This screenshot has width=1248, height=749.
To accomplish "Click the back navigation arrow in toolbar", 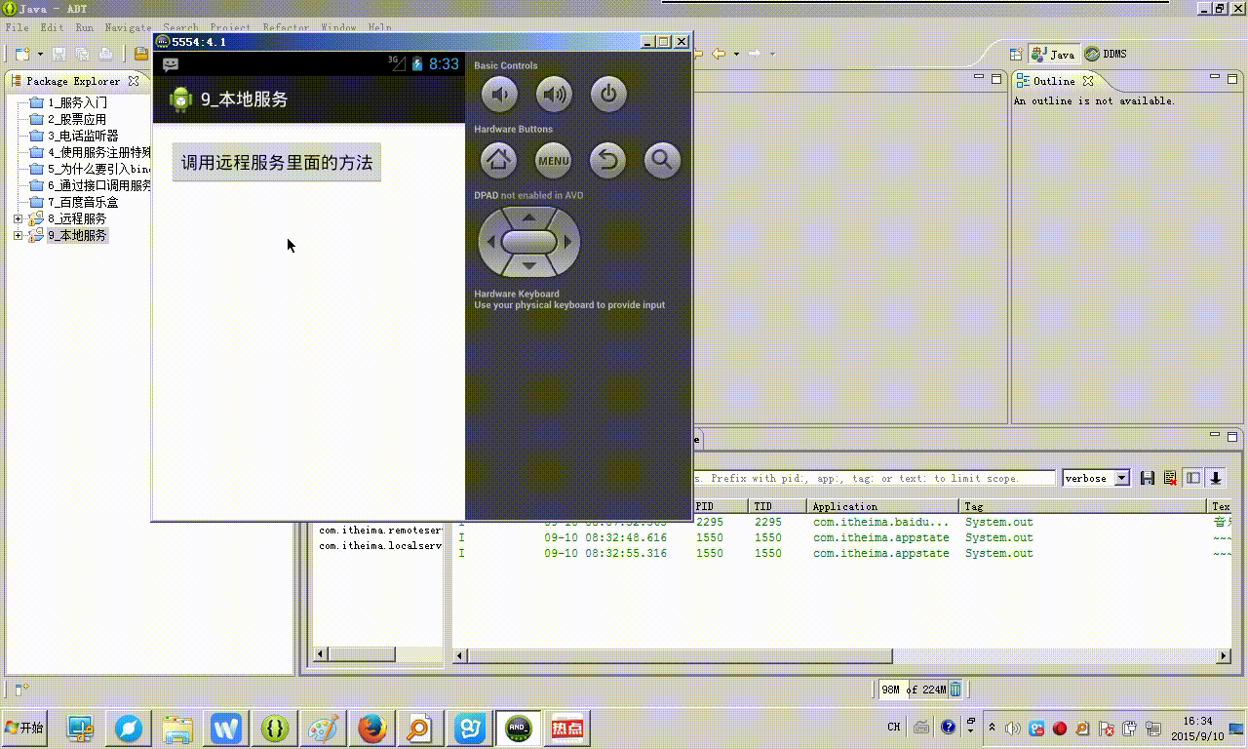I will pos(720,54).
